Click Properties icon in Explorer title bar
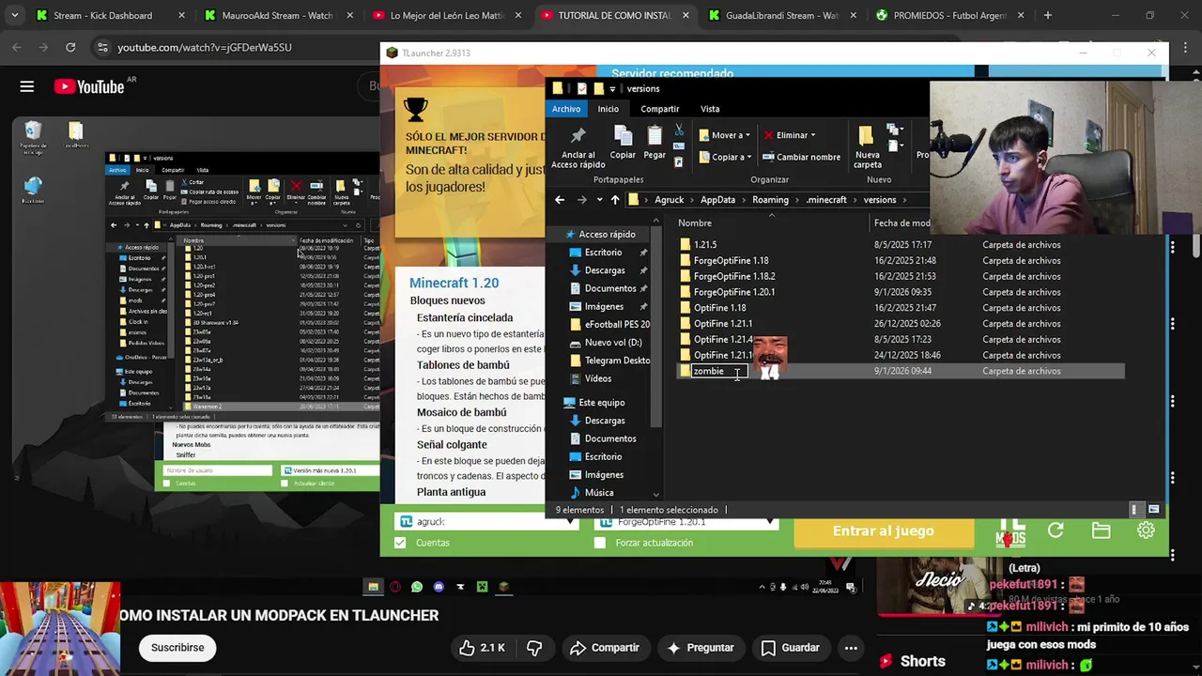This screenshot has height=676, width=1202. [581, 88]
